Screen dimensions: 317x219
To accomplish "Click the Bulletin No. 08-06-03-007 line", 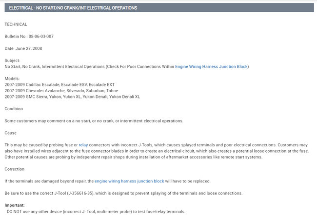I will (x=29, y=37).
